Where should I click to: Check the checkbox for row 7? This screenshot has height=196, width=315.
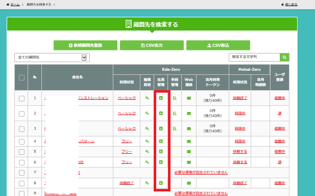[x=21, y=173]
